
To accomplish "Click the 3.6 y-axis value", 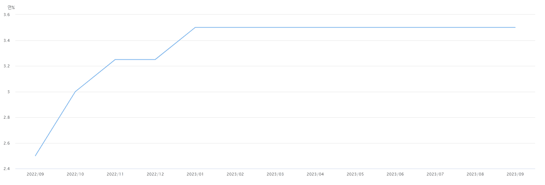I will pyautogui.click(x=7, y=15).
